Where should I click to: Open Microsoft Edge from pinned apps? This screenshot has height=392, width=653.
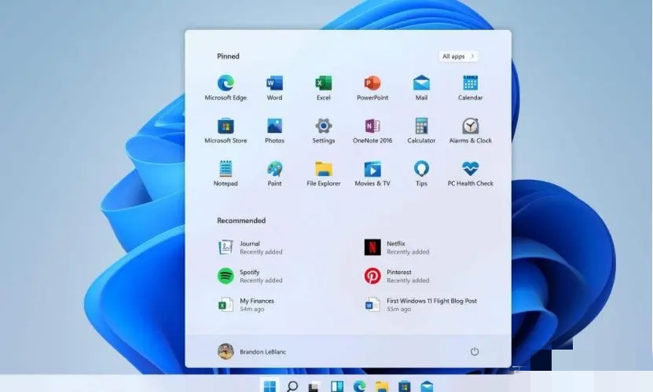click(x=226, y=88)
